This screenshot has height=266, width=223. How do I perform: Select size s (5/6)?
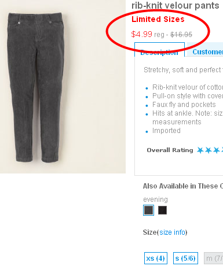(x=185, y=258)
